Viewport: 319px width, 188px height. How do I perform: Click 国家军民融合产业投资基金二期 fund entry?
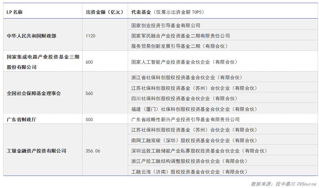(x=181, y=36)
